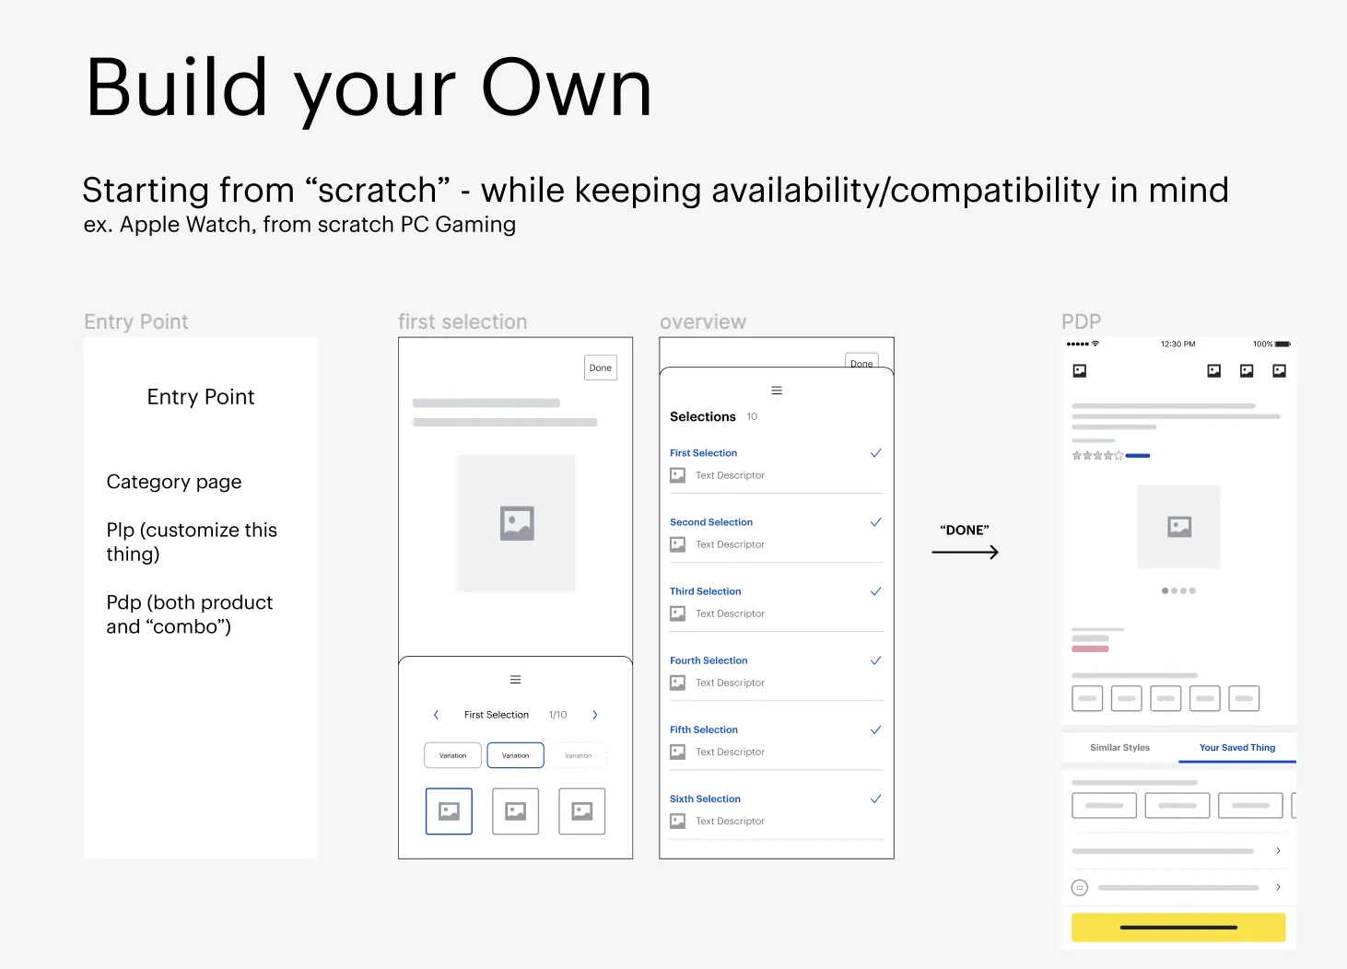
Task: Switch to the Similar Styles tab
Action: (x=1119, y=748)
